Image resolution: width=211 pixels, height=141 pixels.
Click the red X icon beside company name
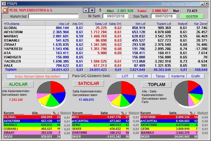coord(5,10)
